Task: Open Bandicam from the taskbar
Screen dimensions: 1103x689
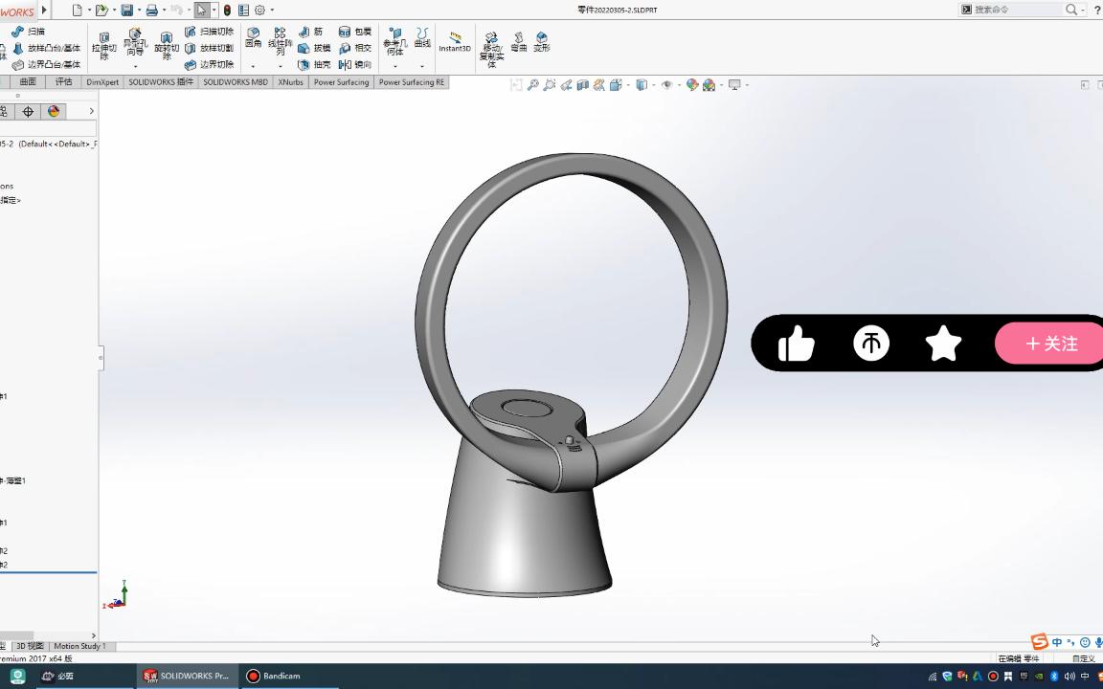Action: 275,676
